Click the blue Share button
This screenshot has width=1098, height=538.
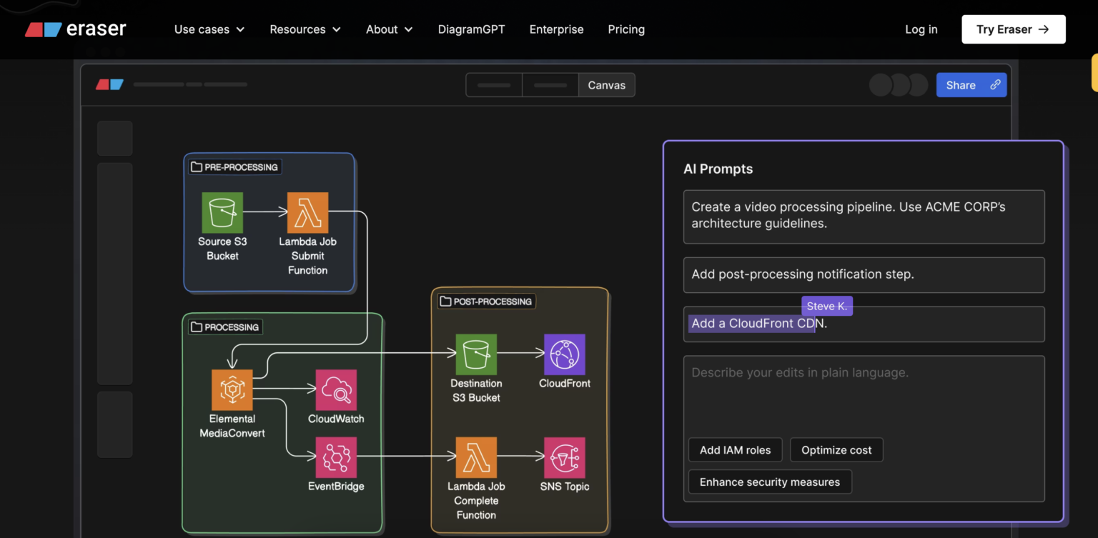(x=971, y=85)
